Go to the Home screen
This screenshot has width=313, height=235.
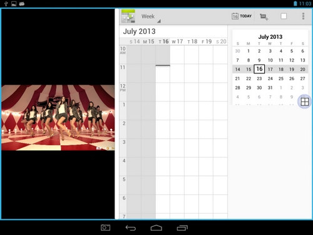pos(156,227)
